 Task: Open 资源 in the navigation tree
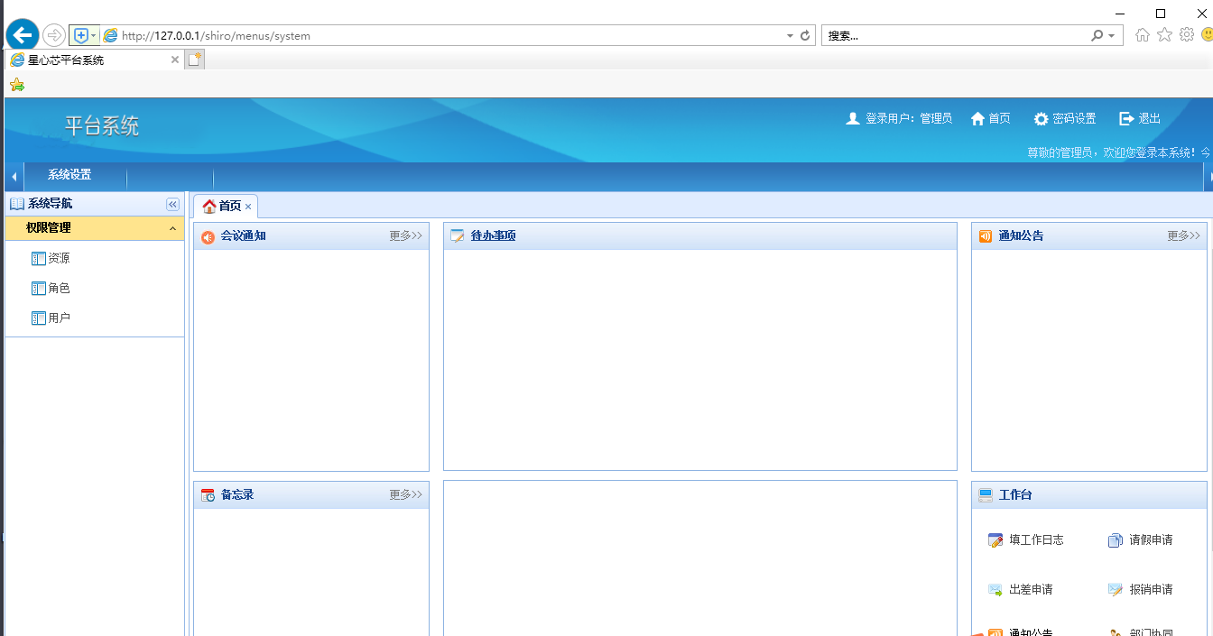[59, 259]
